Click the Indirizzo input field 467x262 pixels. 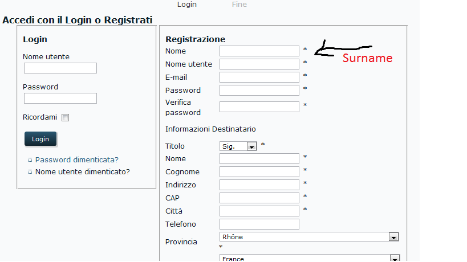[259, 185]
